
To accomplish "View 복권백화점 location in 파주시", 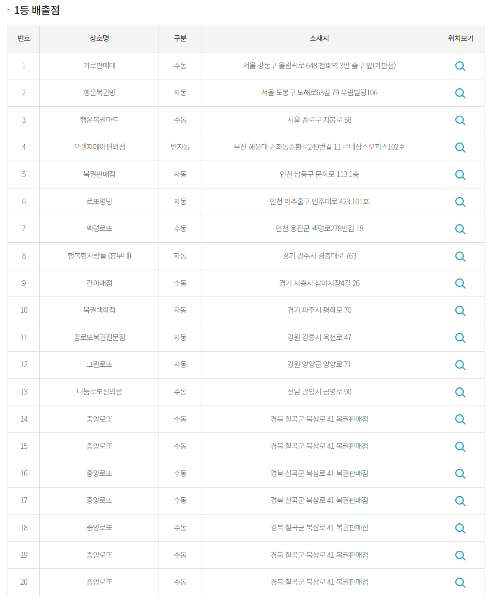I will (461, 310).
